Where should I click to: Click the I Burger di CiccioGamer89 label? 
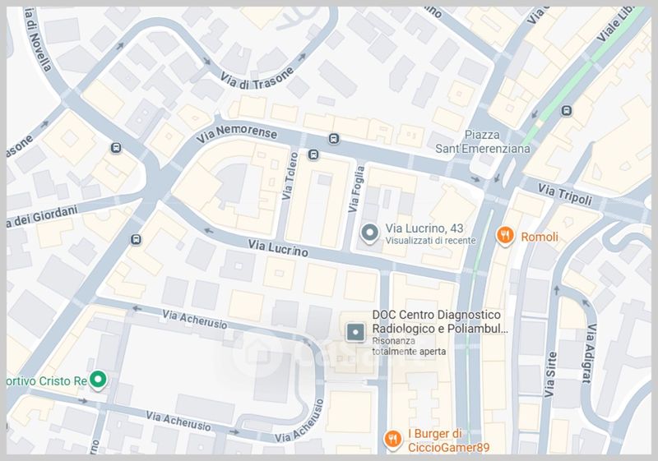448,440
